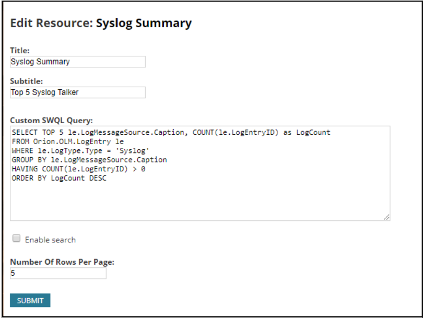Enable the search checkbox

pyautogui.click(x=16, y=239)
